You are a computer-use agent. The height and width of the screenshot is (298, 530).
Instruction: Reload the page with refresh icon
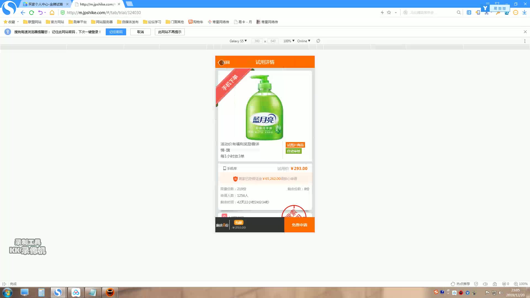[x=31, y=13]
